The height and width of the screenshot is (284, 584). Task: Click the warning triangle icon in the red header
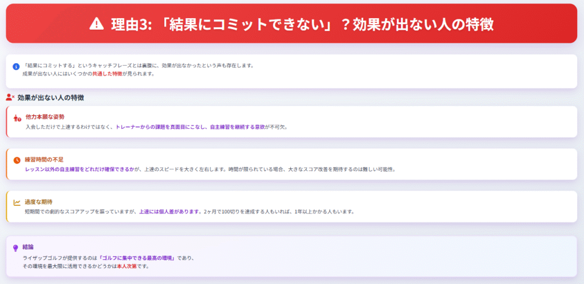(96, 23)
